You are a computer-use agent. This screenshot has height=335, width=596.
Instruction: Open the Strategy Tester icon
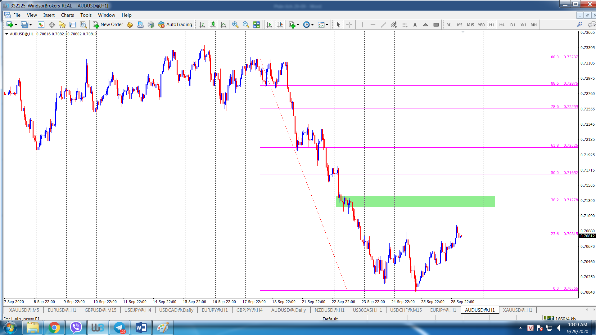(83, 25)
